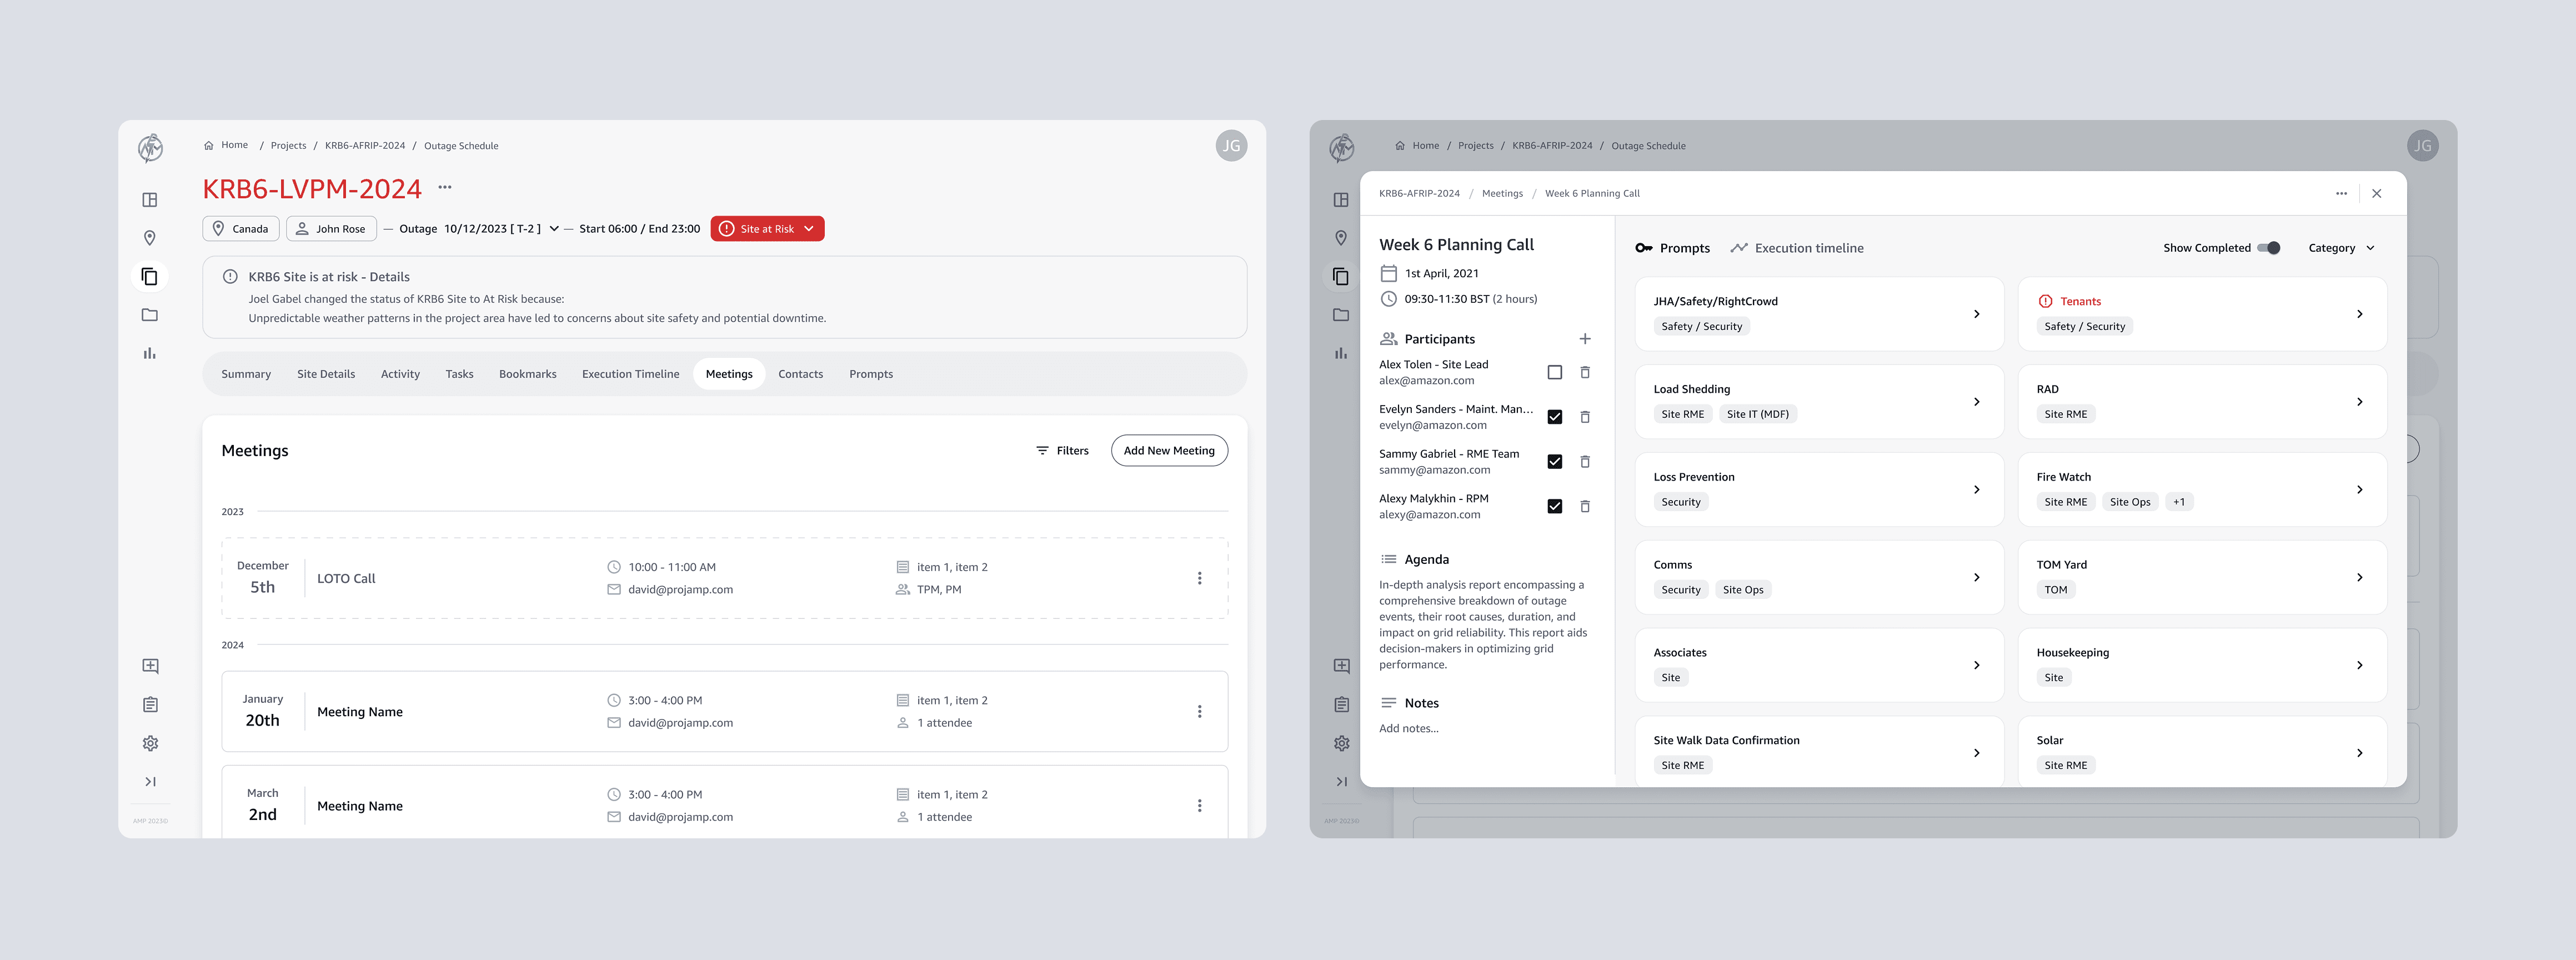Viewport: 2576px width, 960px height.
Task: Open the Site at Risk status dropdown
Action: point(768,229)
